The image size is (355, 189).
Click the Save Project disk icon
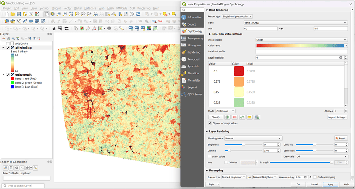(x=19, y=14)
